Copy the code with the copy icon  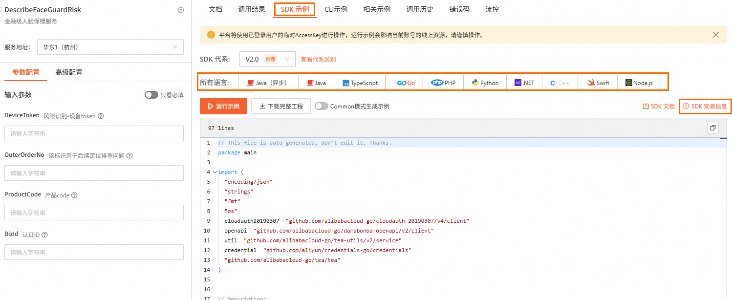click(x=713, y=128)
